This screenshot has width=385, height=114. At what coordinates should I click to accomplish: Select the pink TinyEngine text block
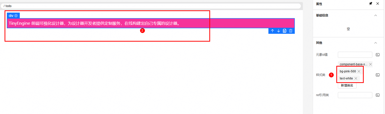[x=151, y=23]
